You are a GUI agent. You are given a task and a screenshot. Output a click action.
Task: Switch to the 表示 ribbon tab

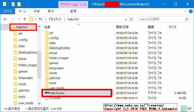point(50,11)
